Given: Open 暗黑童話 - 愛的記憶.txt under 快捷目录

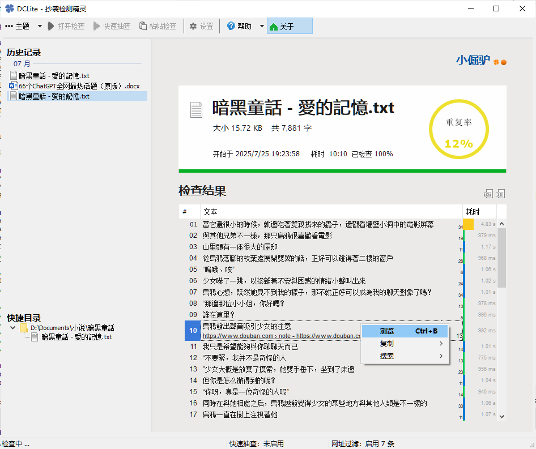Looking at the screenshot, I should 72,337.
